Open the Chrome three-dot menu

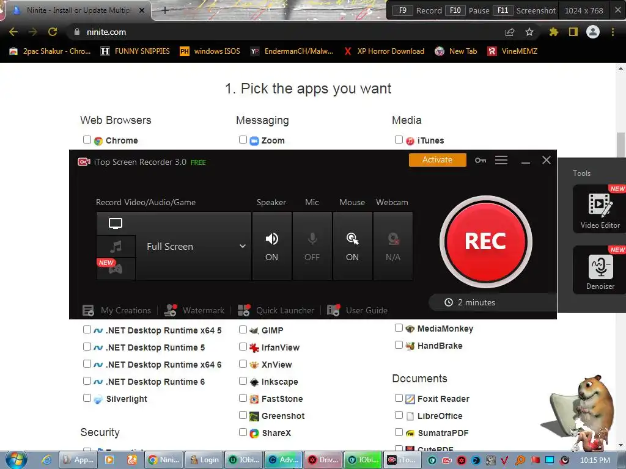click(x=613, y=32)
